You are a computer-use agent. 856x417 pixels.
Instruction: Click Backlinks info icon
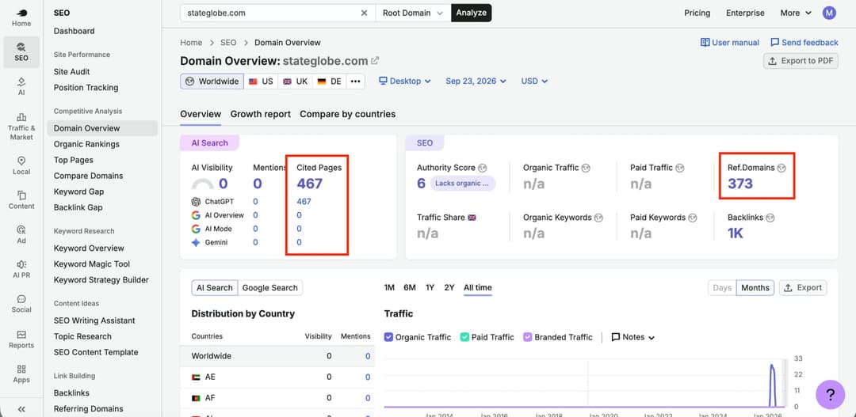[770, 218]
